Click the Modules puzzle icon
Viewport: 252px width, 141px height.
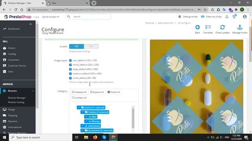(x=4, y=91)
